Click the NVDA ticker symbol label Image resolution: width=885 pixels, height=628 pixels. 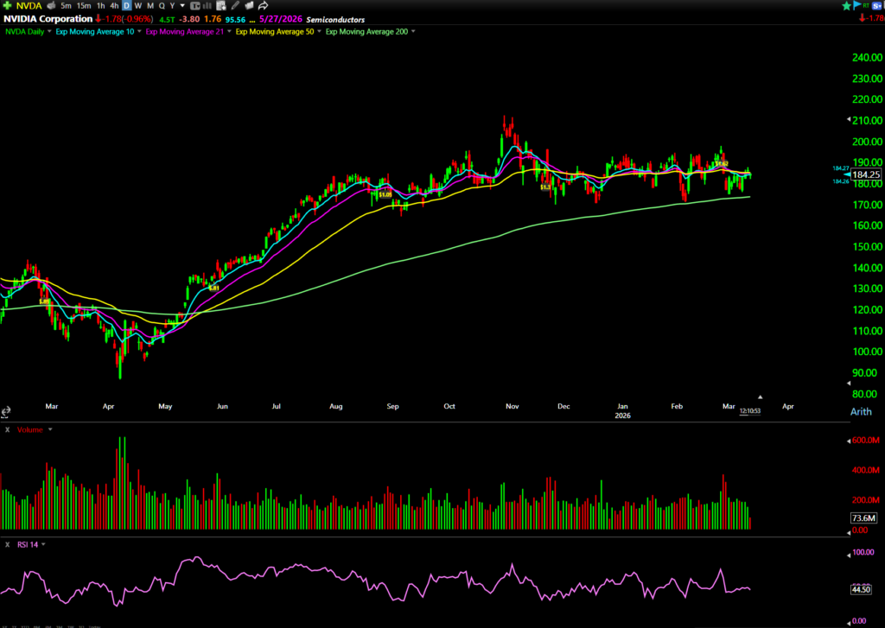click(x=29, y=5)
